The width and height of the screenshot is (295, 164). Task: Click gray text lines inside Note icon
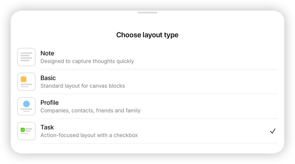(x=26, y=57)
